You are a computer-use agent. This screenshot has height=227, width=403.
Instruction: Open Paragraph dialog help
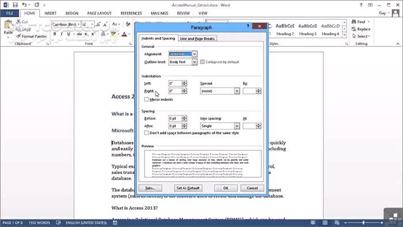click(248, 26)
